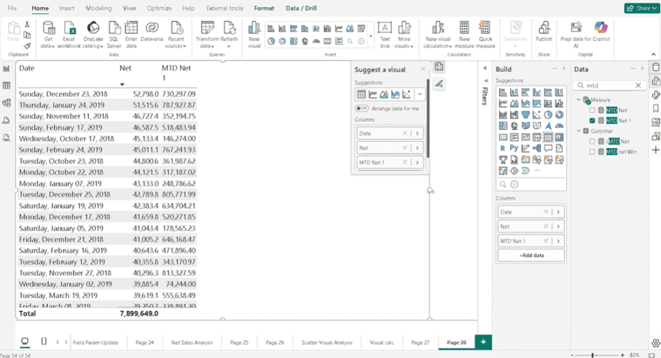661x358 pixels.
Task: Click the Publish icon
Action: tap(544, 32)
